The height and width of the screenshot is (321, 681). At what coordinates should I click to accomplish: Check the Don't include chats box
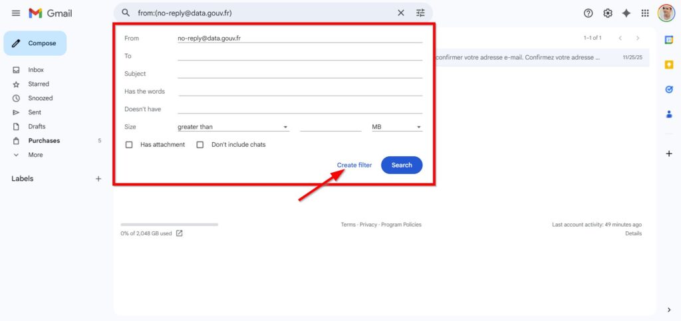point(200,145)
